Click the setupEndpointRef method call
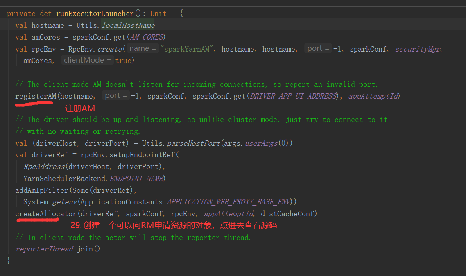 tap(142, 155)
